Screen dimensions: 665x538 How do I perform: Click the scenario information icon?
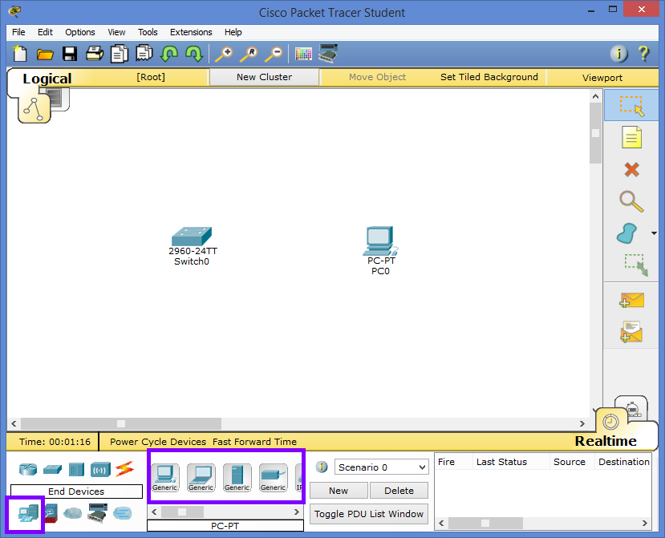click(x=322, y=467)
